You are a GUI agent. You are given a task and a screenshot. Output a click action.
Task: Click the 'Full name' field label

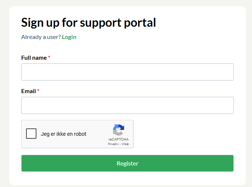pyautogui.click(x=34, y=58)
